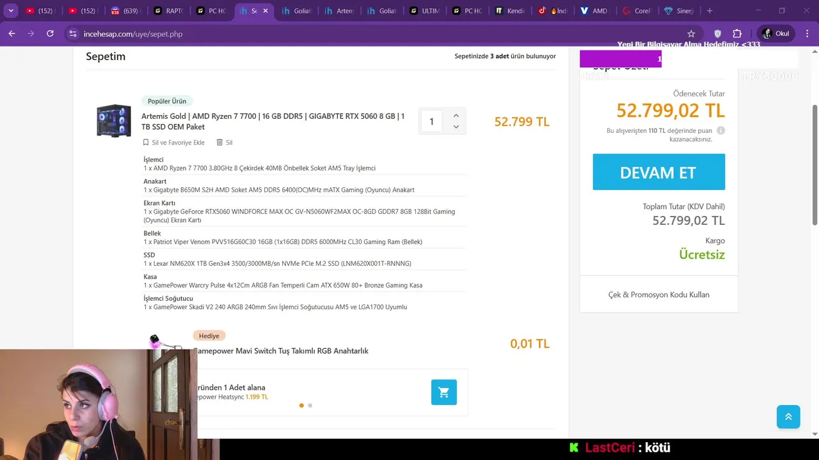Switch to the TikTok İndi tab
Viewport: 819px width, 460px height.
coord(552,11)
